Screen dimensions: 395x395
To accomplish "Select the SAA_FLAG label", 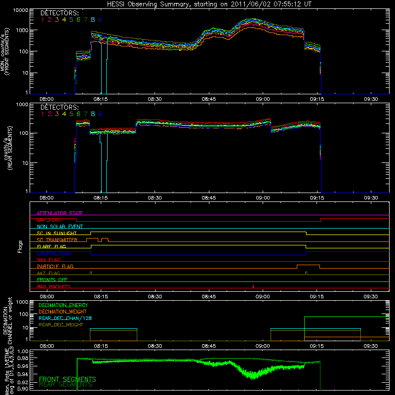I will click(x=48, y=260).
